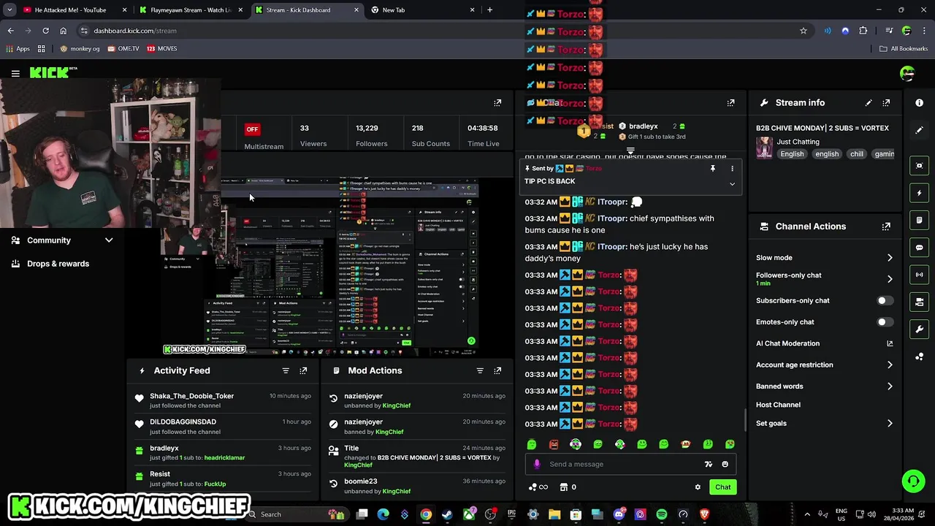Screen dimensions: 935x526
Task: Open Steam from the taskbar
Action: (447, 514)
